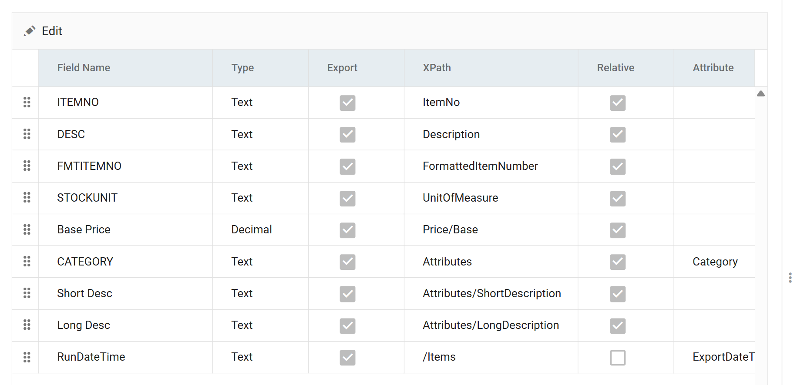The height and width of the screenshot is (385, 794).
Task: Toggle Relative checkbox for STOCKUNIT
Action: click(x=618, y=199)
